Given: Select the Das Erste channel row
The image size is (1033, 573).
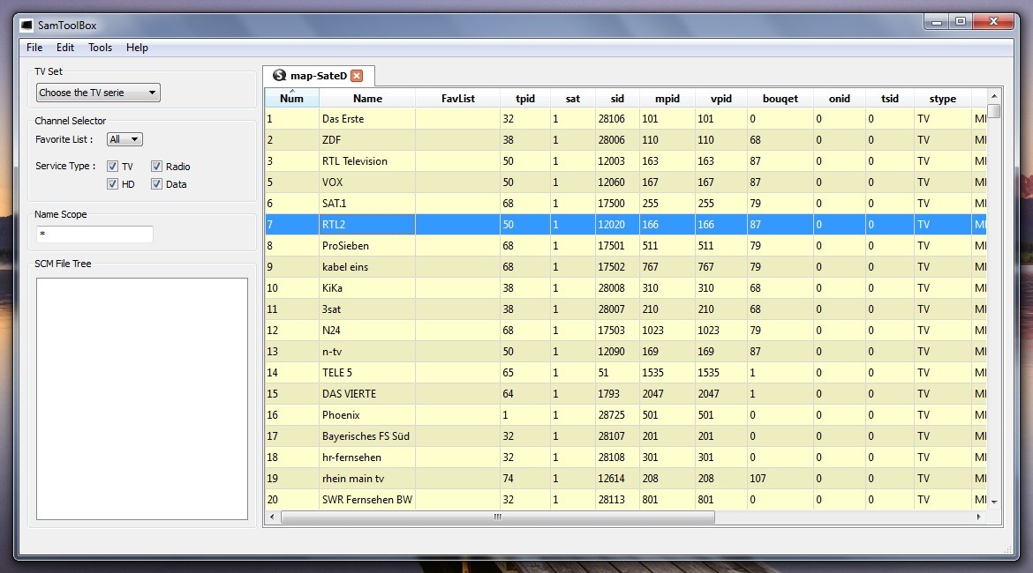Looking at the screenshot, I should tap(625, 119).
